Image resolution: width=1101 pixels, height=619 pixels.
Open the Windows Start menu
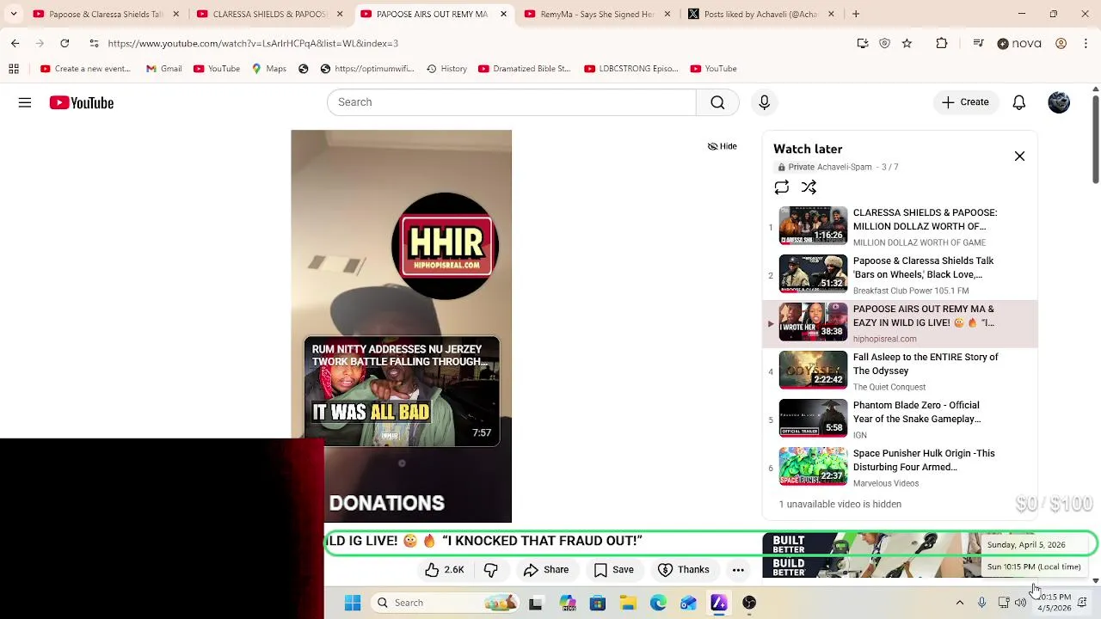353,603
